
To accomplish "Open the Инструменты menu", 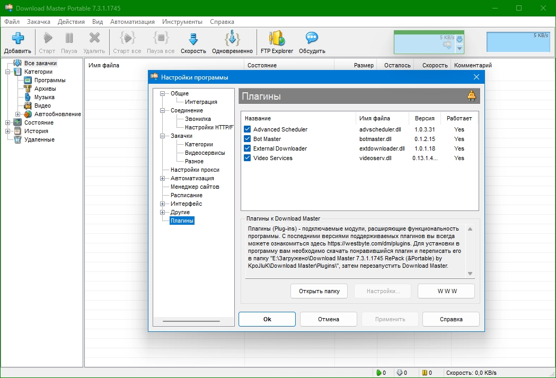I will pos(182,22).
